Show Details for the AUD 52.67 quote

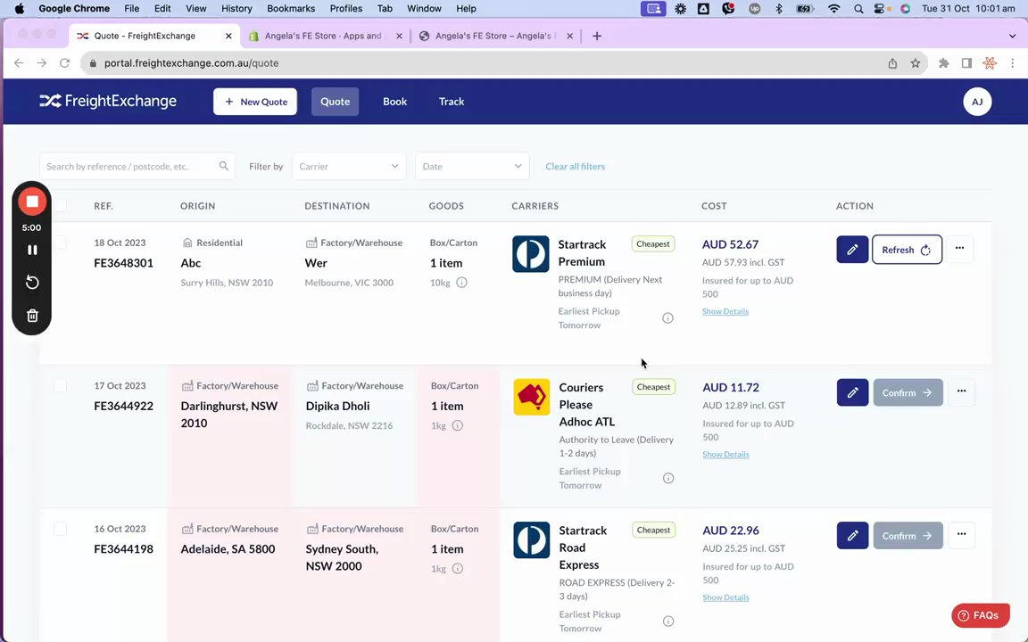tap(725, 311)
